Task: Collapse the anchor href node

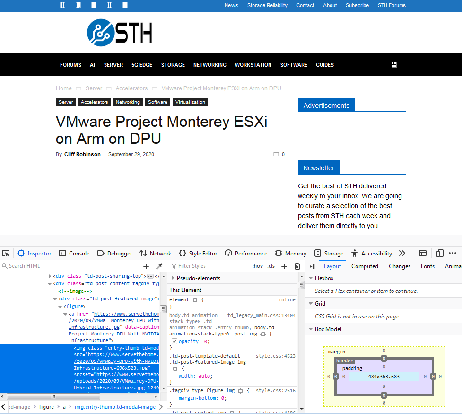Action: [65, 314]
